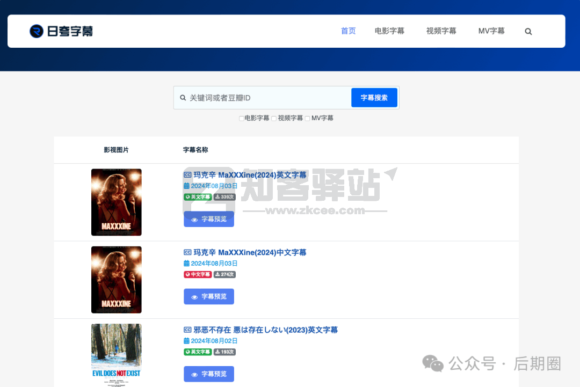This screenshot has width=580, height=387.
Task: Click the search magnifier icon in navbar
Action: click(528, 32)
